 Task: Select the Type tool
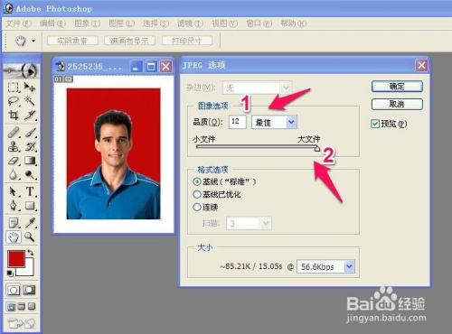[30, 191]
